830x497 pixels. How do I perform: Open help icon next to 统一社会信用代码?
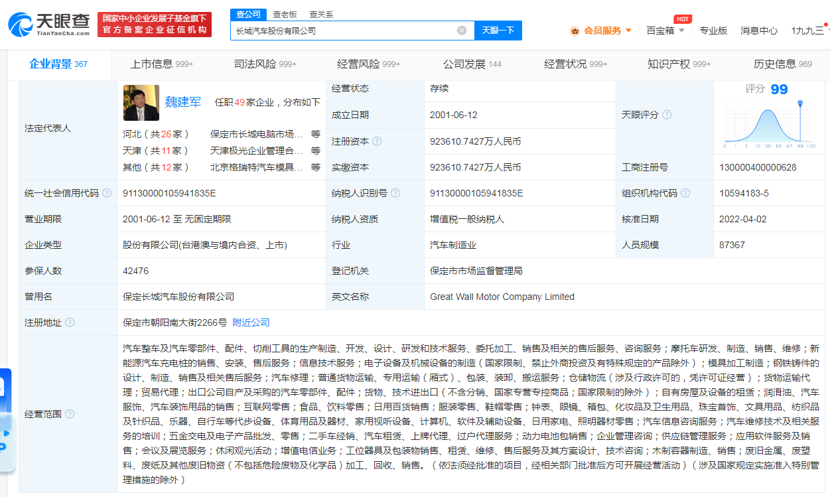[x=107, y=193]
